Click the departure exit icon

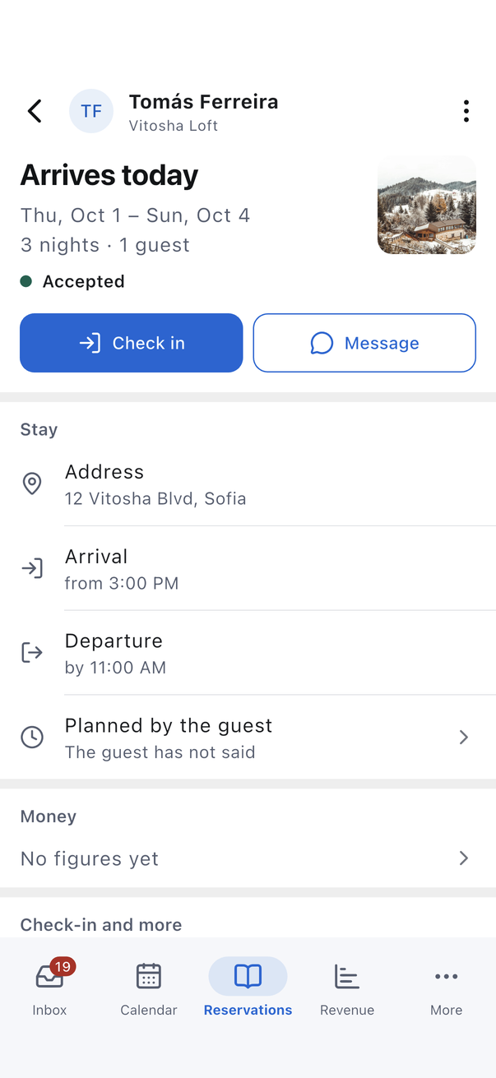tap(32, 653)
